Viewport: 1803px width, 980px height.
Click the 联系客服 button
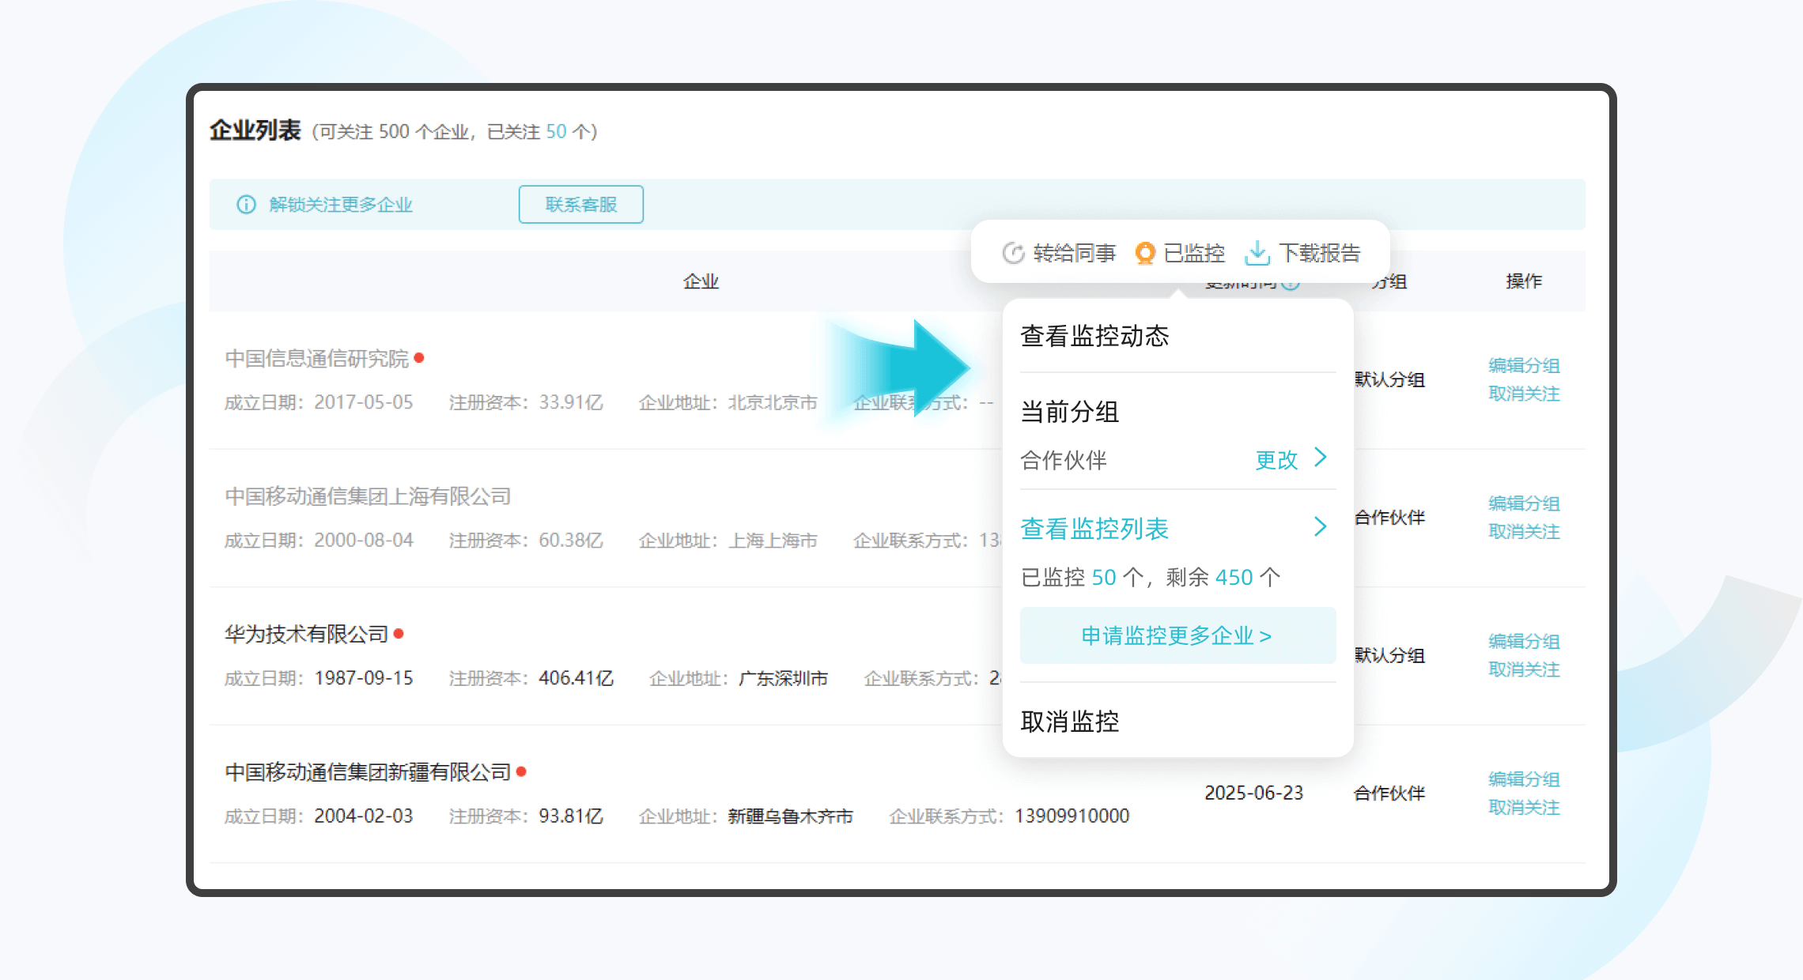tap(581, 205)
